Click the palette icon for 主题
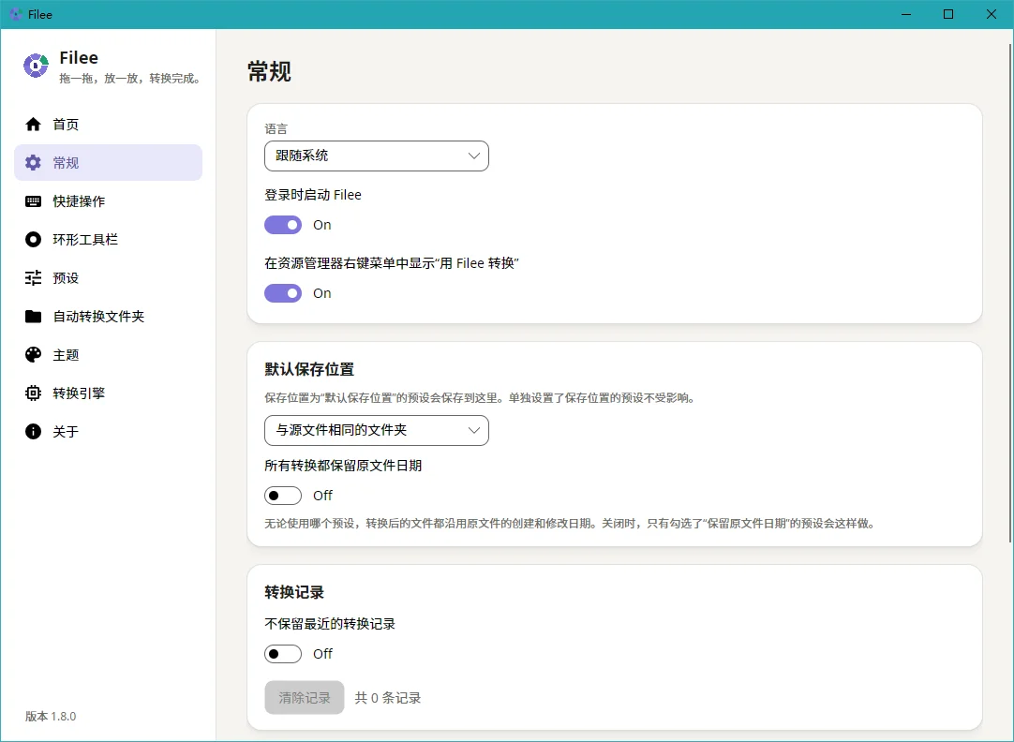The width and height of the screenshot is (1014, 742). coord(33,354)
